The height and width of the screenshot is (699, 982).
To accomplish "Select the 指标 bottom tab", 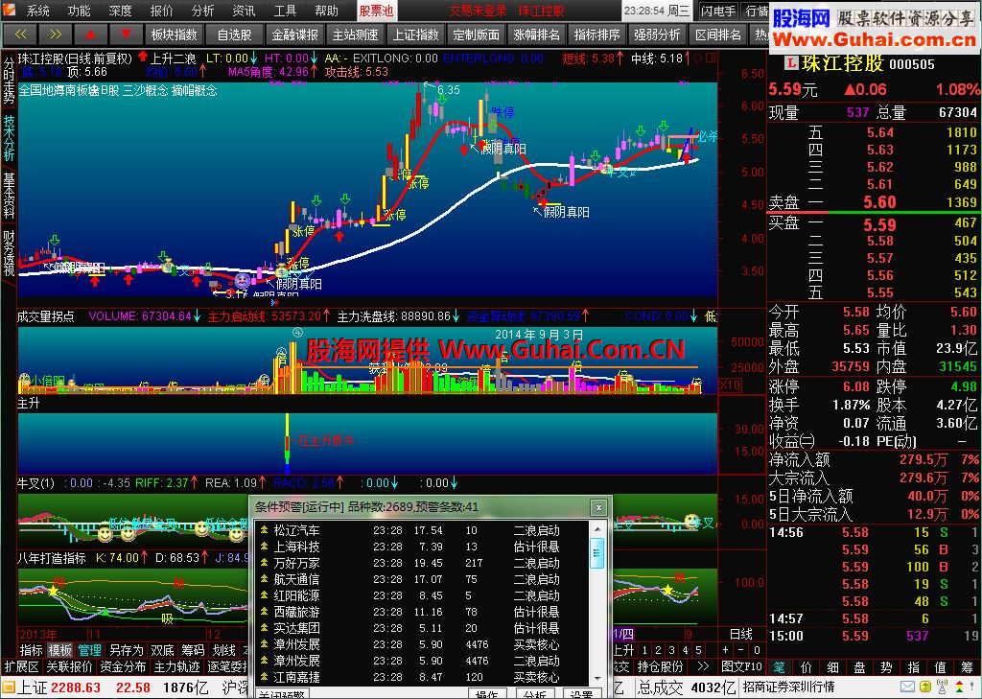I will tap(32, 650).
